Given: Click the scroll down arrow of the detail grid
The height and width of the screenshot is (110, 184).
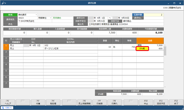Looking at the screenshot, I should [165, 87].
